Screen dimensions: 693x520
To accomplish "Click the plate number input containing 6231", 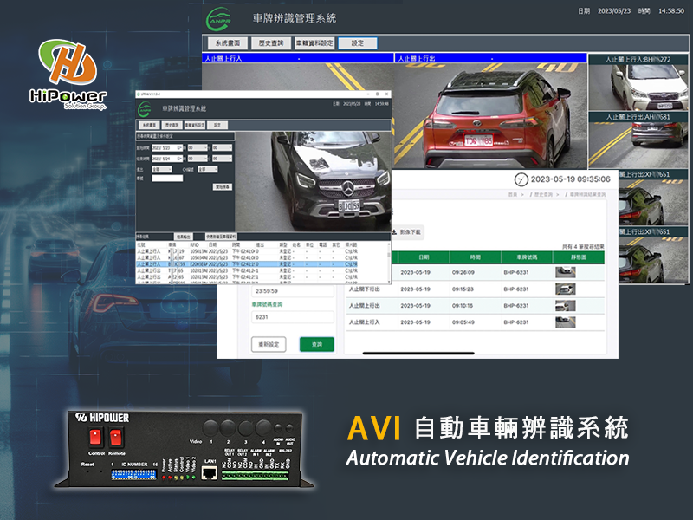I will 293,317.
